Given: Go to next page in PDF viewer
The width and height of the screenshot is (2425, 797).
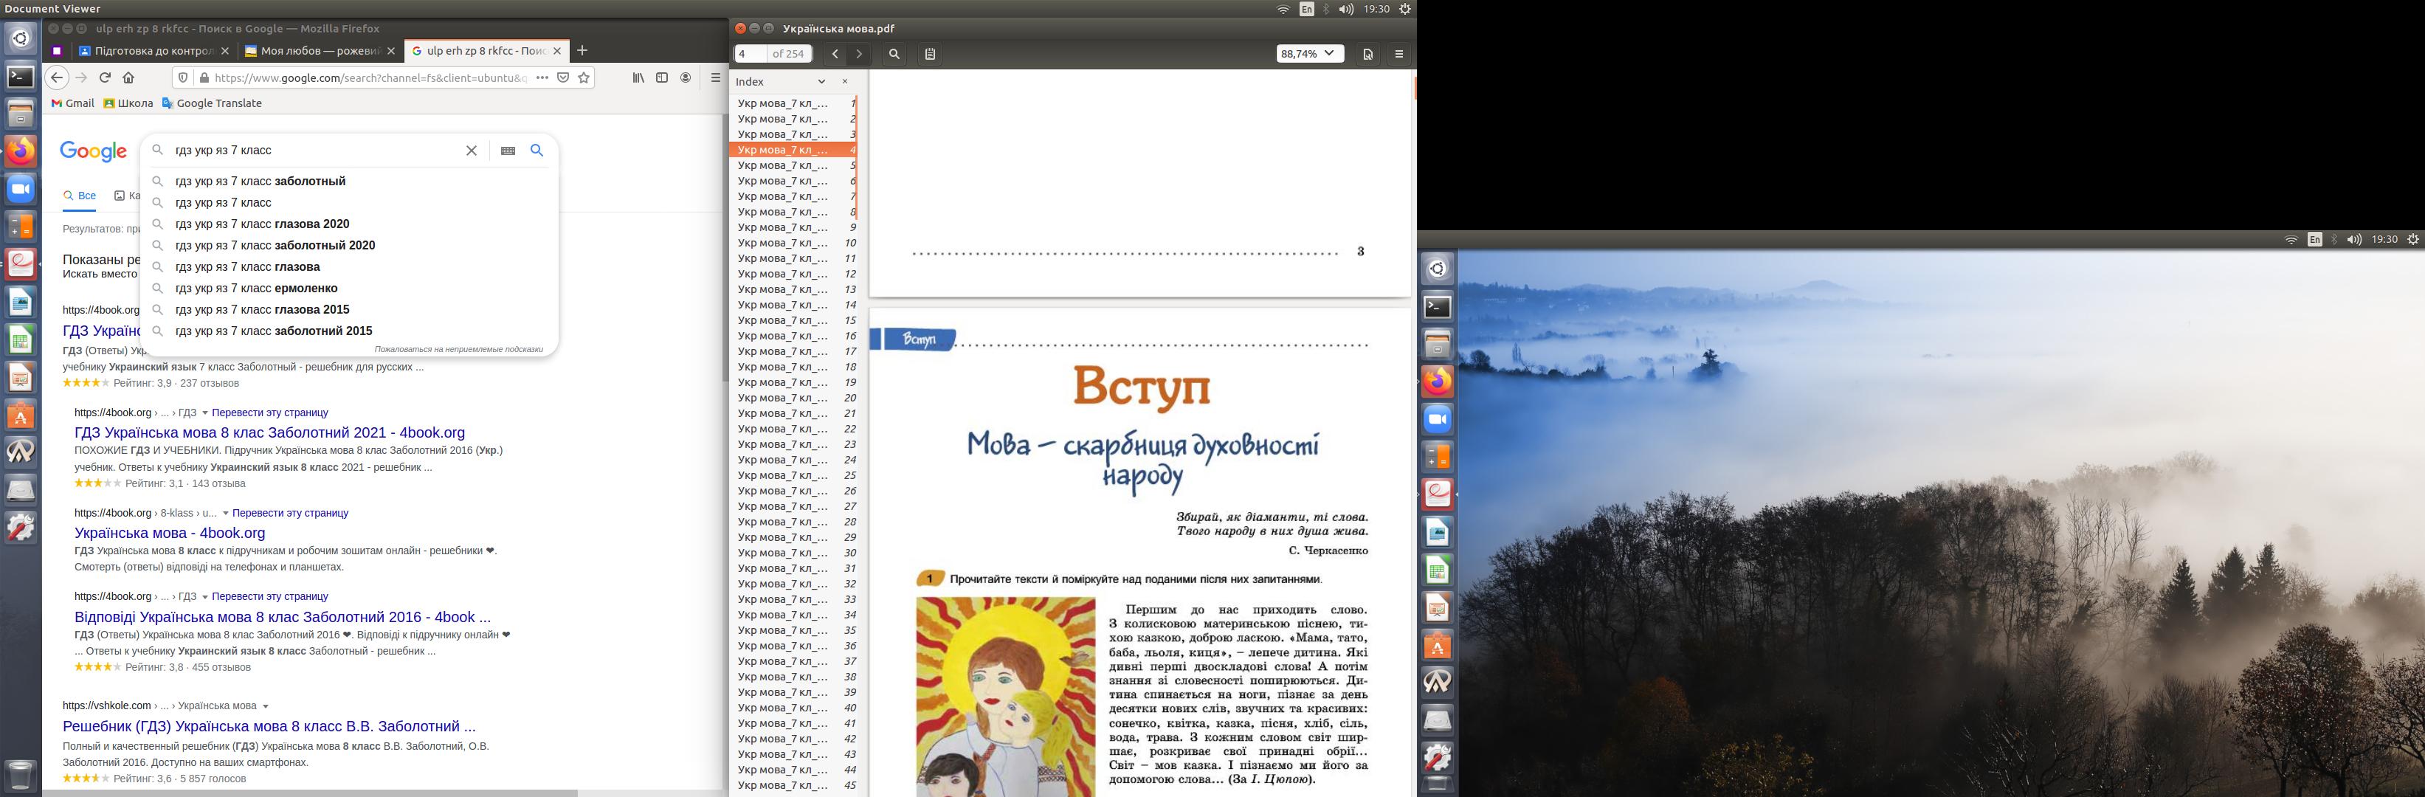Looking at the screenshot, I should click(x=858, y=55).
